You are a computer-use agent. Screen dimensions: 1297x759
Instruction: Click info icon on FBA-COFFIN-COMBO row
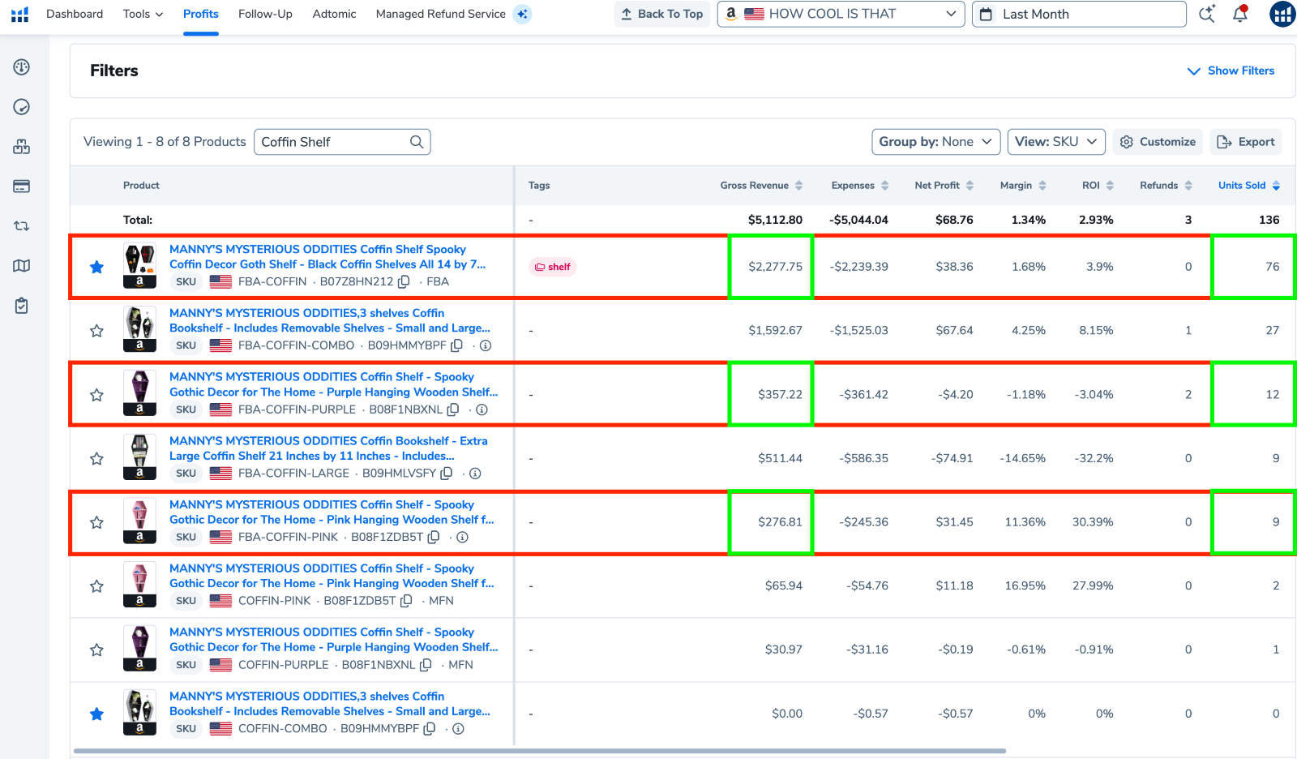pos(486,345)
